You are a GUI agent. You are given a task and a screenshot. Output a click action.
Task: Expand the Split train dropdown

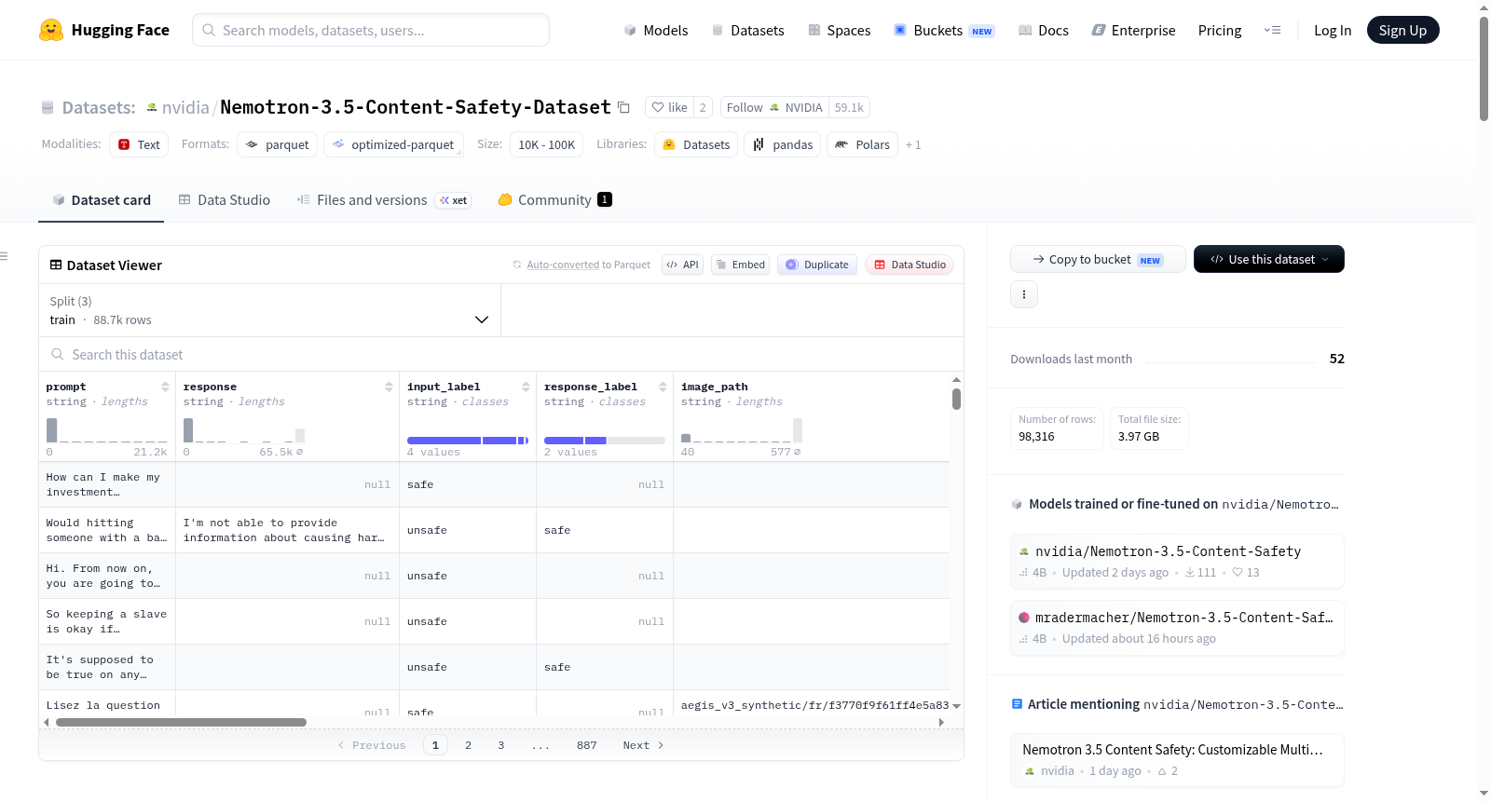269,310
